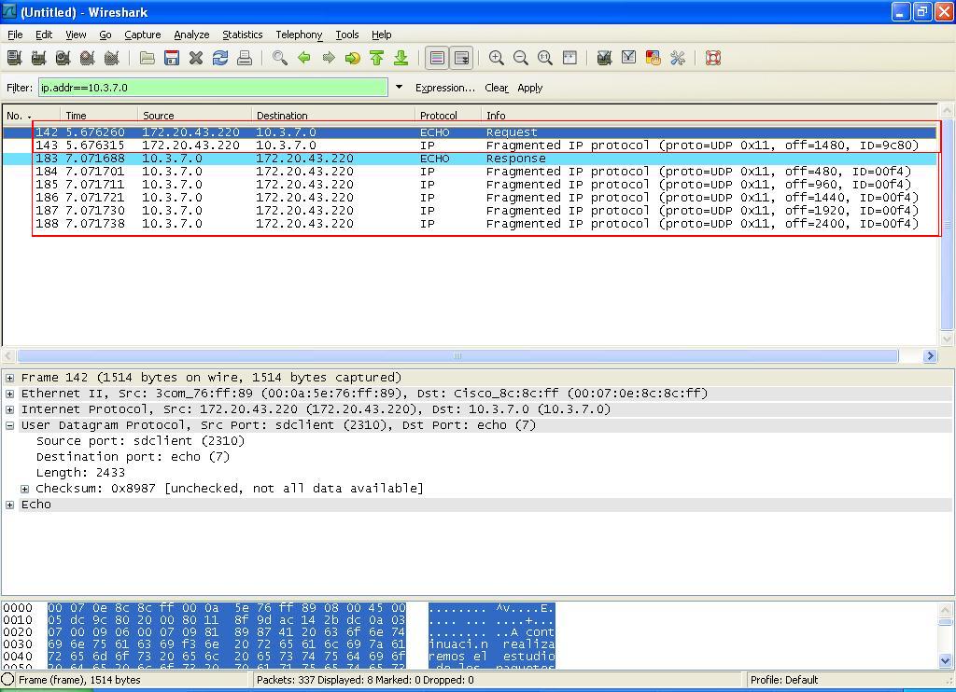Sort by the Protocol column header

448,115
